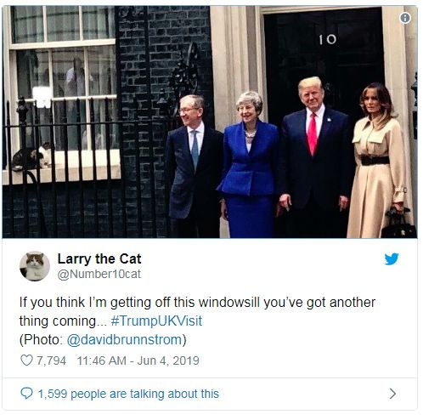Image resolution: width=423 pixels, height=420 pixels.
Task: Click the 11:46 AM - Jun 4, 2019 timestamp
Action: click(138, 360)
